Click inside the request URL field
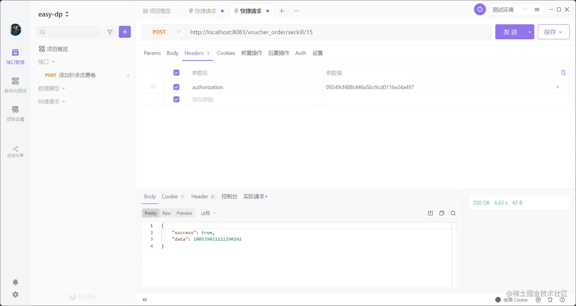 coord(305,32)
